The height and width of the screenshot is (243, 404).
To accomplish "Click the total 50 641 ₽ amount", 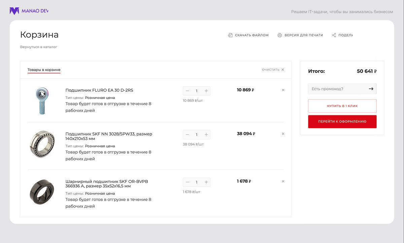I will [x=367, y=71].
